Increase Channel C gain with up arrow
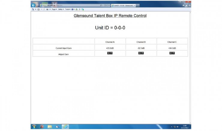Screen dimensions: 222x131 click(x=171, y=53)
